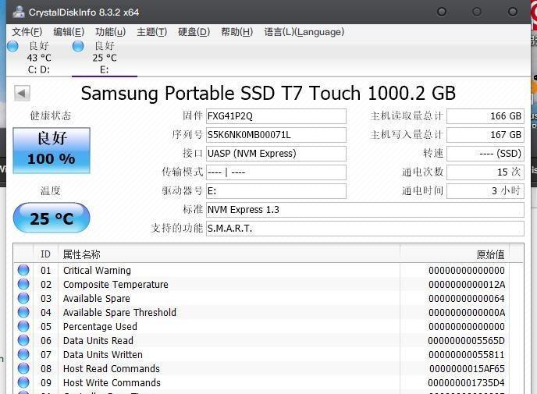537x394 pixels.
Task: Click status icon of Percentage Used row
Action: click(23, 326)
